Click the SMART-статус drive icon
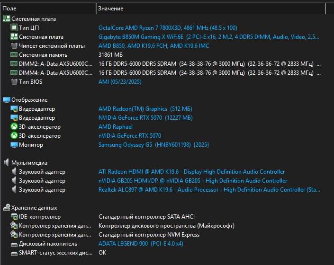This screenshot has width=334, height=265. point(14,253)
